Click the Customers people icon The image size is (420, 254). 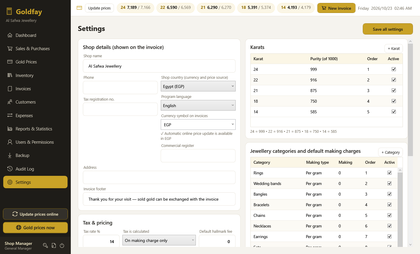point(10,102)
